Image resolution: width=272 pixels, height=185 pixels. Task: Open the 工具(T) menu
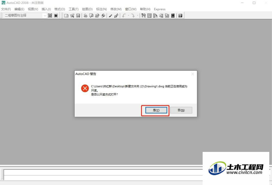coord(73,9)
